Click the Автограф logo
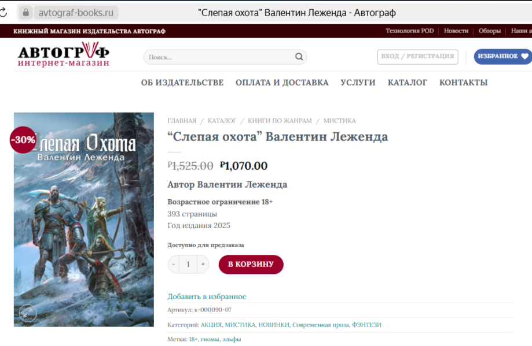Viewport: 532px width, 346px height. click(64, 54)
